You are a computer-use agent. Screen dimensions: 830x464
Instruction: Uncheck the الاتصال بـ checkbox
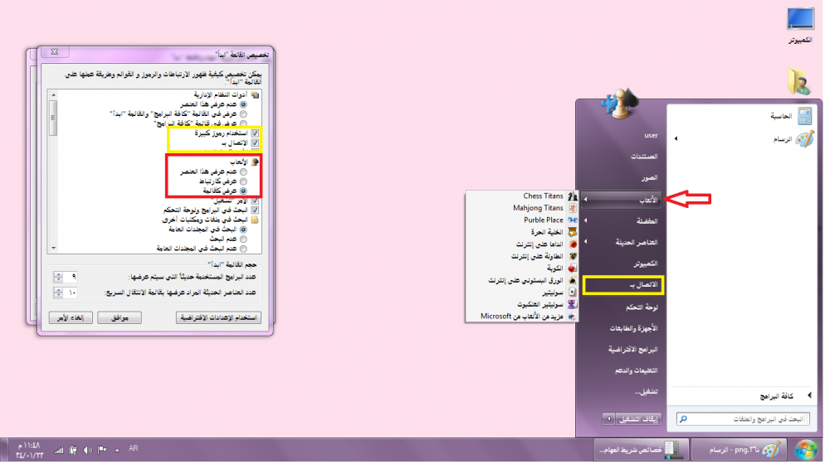pyautogui.click(x=255, y=143)
